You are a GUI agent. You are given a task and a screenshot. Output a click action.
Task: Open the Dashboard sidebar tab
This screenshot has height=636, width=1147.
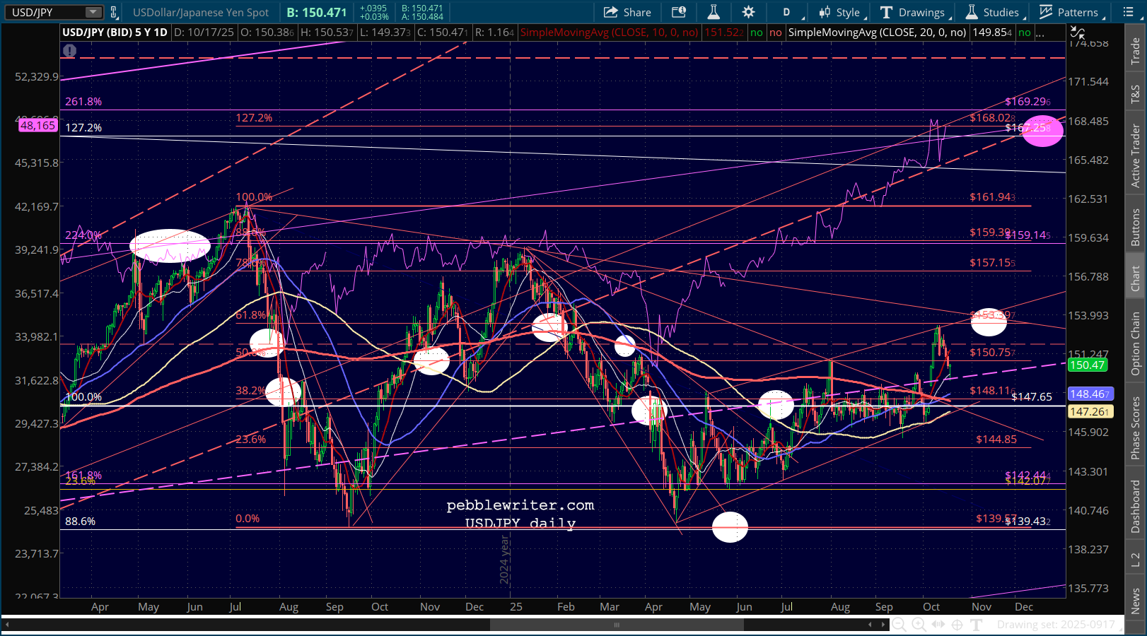1136,506
